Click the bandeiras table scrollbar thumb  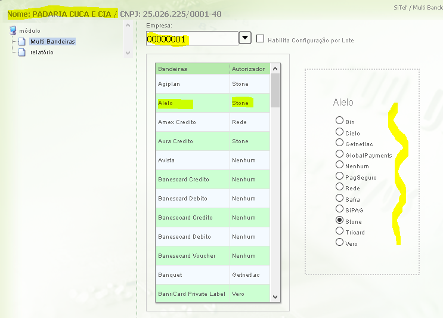tap(275, 91)
